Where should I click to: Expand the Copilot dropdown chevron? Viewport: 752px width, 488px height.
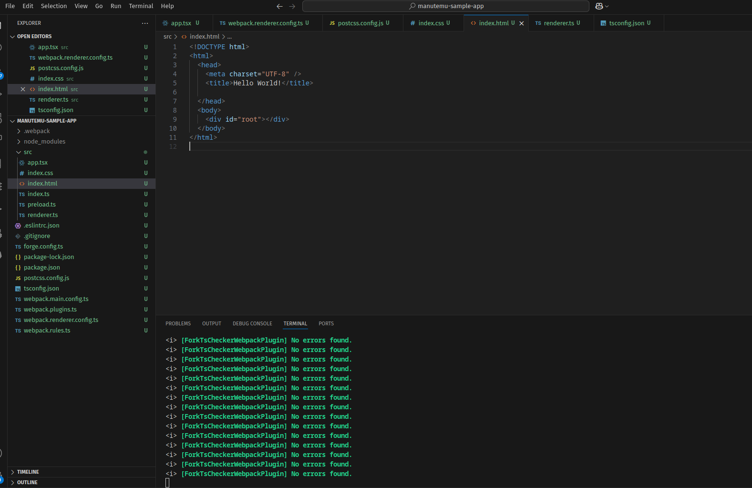607,6
